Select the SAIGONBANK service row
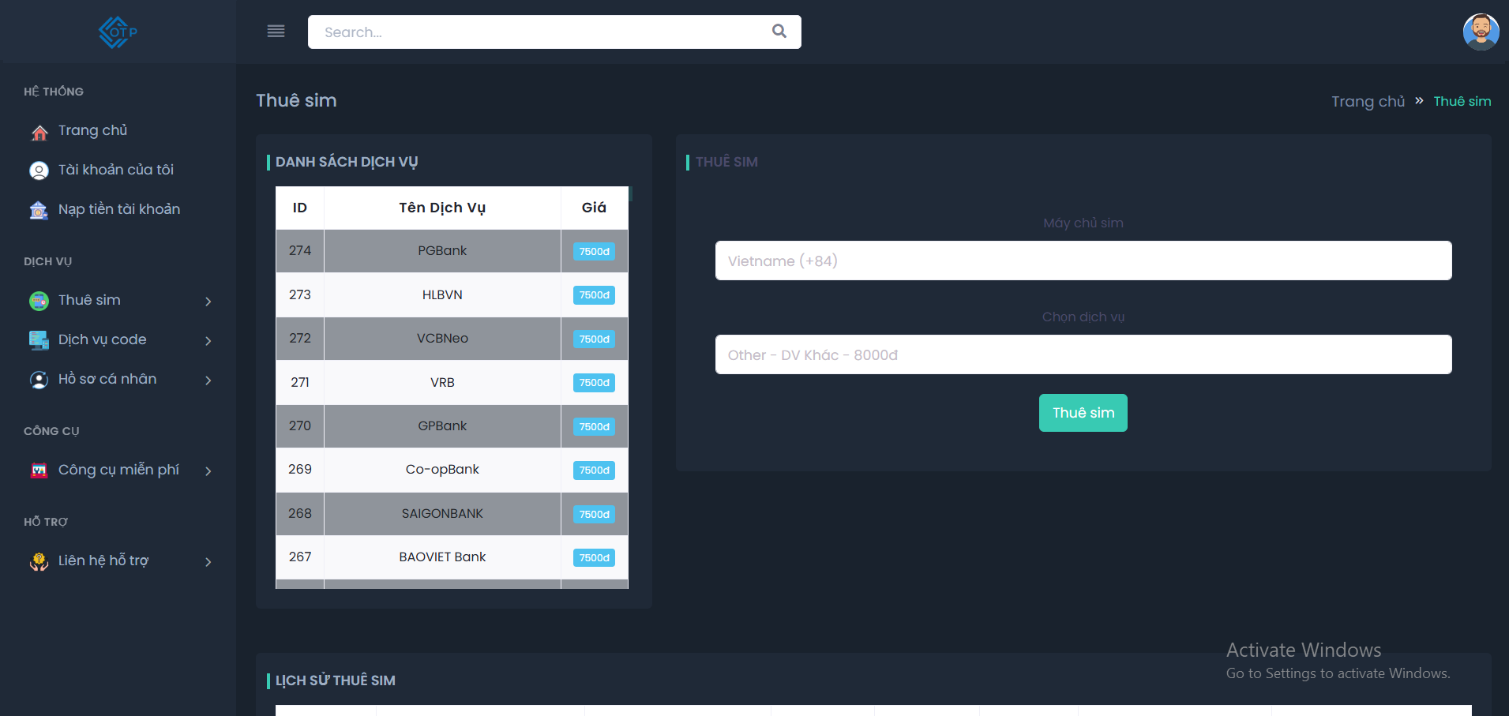 click(x=442, y=514)
